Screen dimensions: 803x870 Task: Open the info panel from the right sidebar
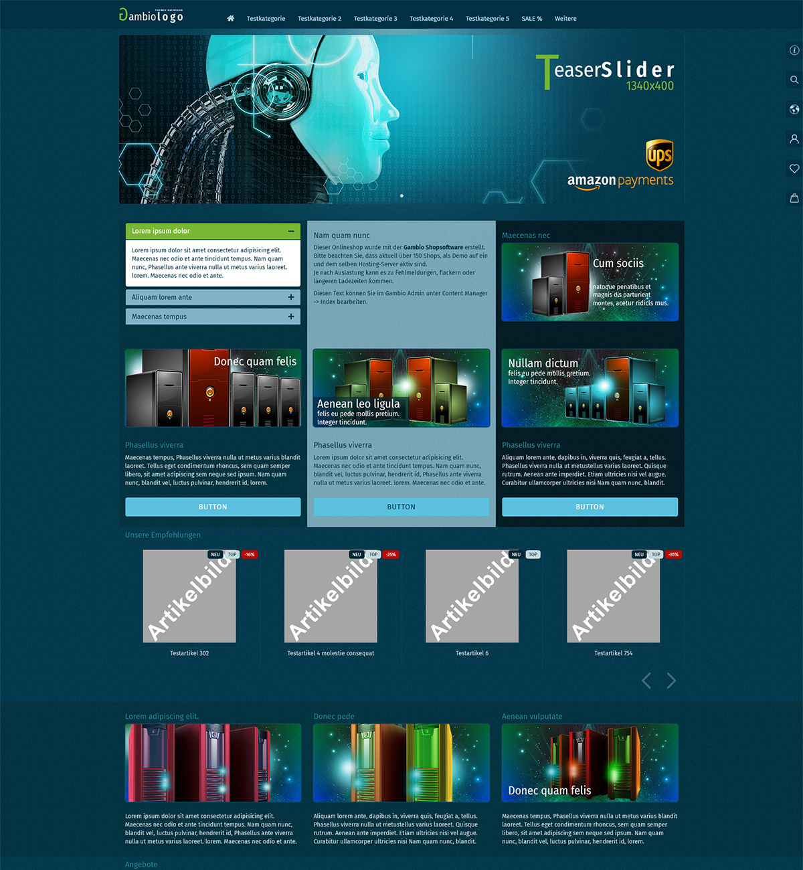click(794, 50)
